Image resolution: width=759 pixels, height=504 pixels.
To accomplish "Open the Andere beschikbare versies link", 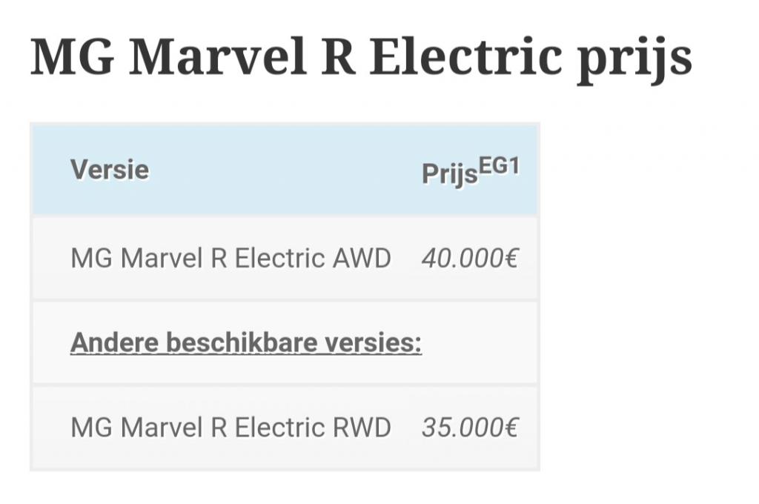I will point(246,342).
